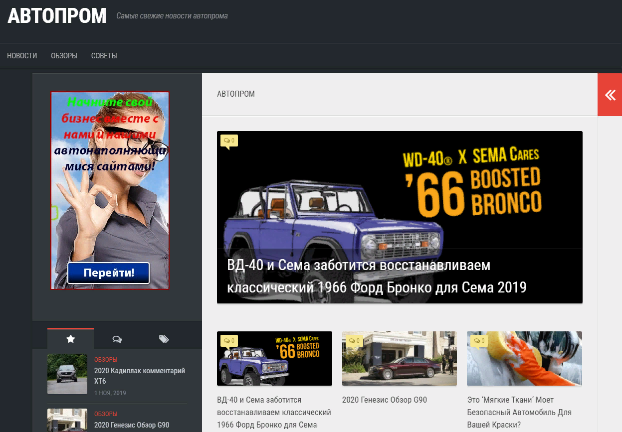Open the car washing sponge post thumbnail

coord(524,359)
